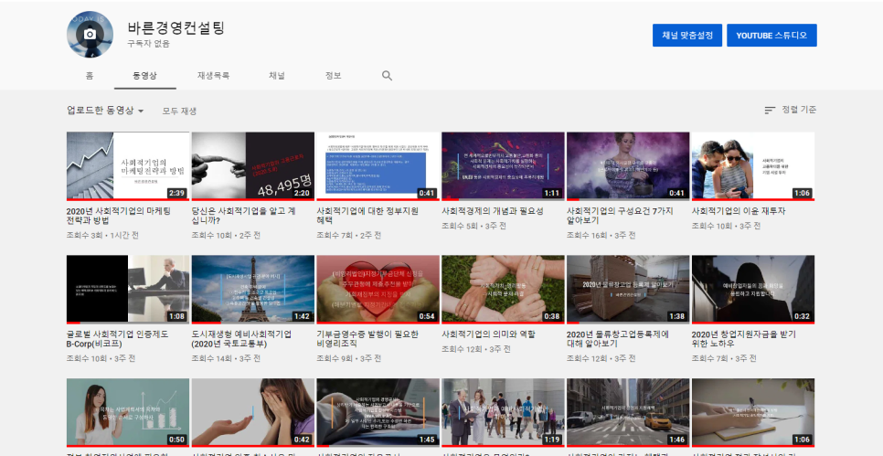Open the 48,495명 thumbnail video

[x=253, y=166]
